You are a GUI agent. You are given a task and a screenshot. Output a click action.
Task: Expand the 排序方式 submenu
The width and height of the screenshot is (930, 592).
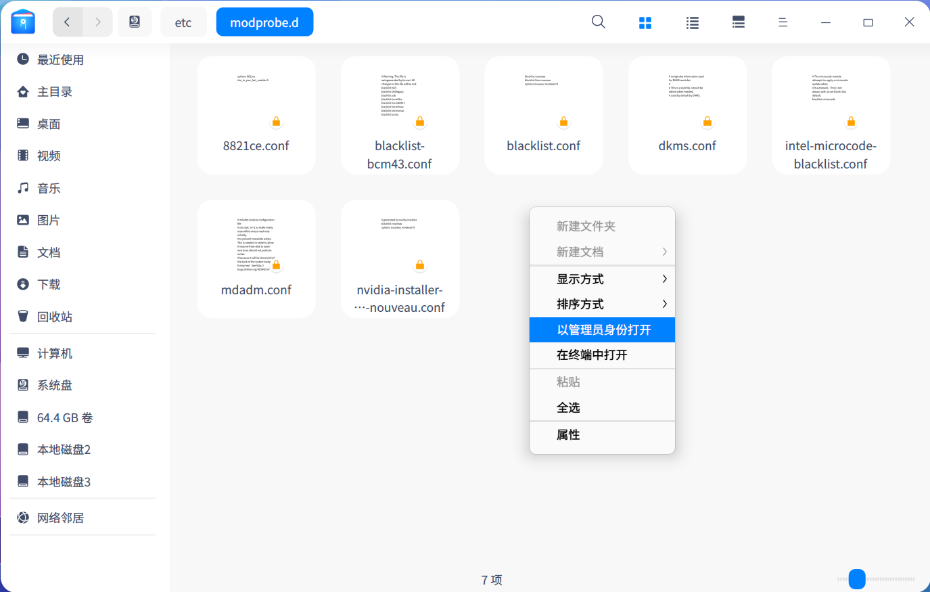click(x=602, y=304)
